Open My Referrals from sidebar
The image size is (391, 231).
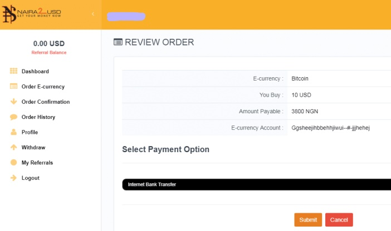(37, 163)
